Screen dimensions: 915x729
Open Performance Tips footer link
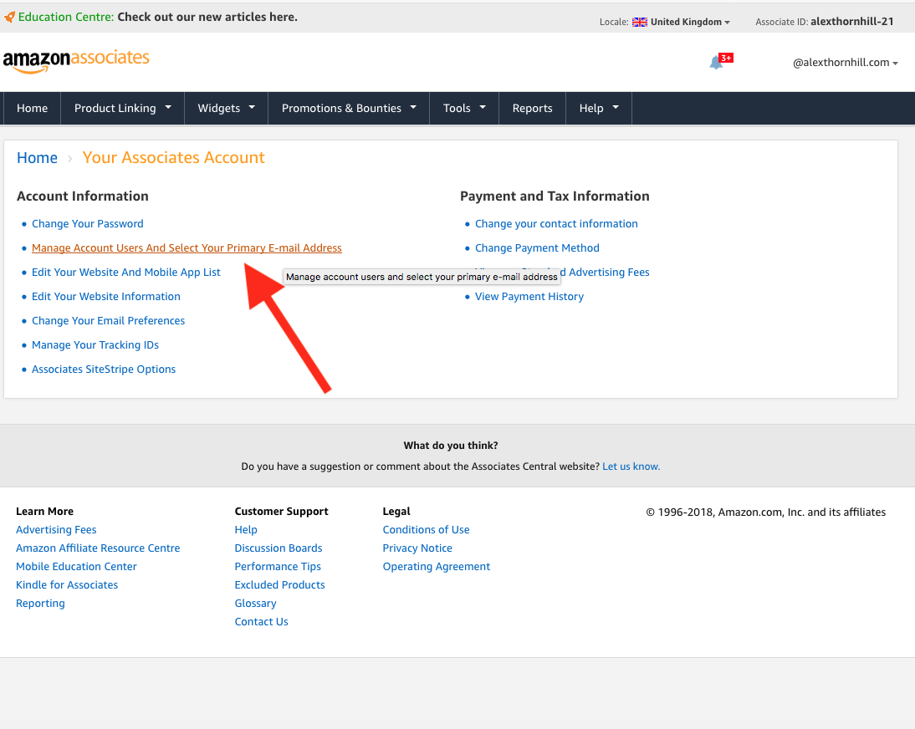pos(278,566)
